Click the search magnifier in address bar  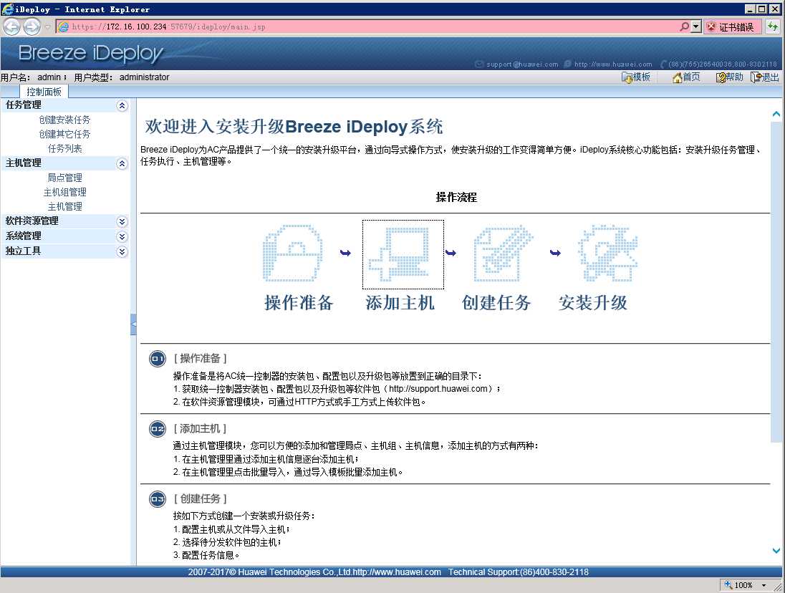click(x=685, y=26)
